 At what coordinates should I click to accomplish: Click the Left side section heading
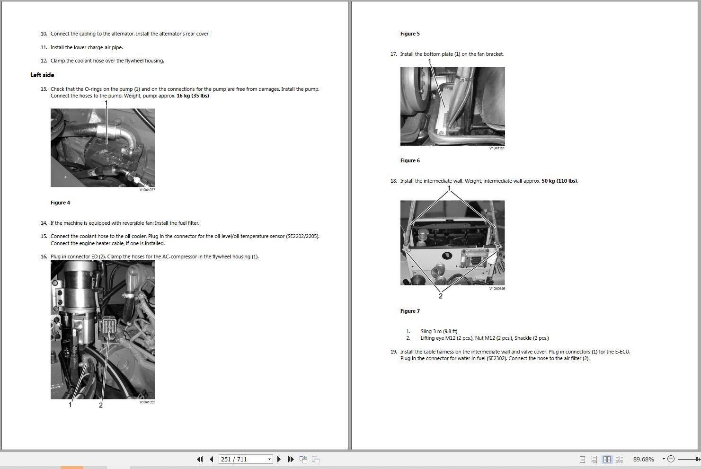(x=42, y=75)
